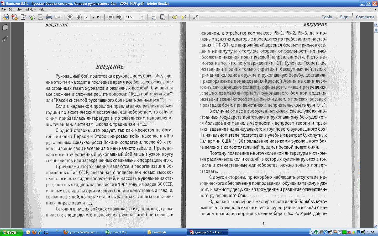Show the page thumbnails panel
Viewport: 378px width, 236px height.
click(5, 27)
